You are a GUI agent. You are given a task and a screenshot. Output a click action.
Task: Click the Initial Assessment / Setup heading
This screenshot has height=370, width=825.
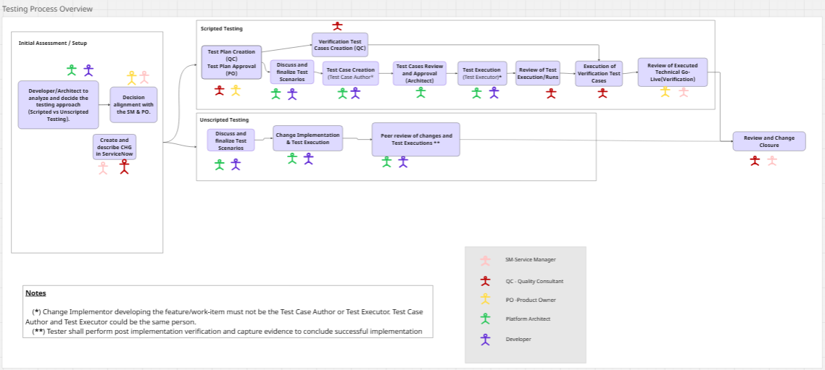click(x=53, y=43)
